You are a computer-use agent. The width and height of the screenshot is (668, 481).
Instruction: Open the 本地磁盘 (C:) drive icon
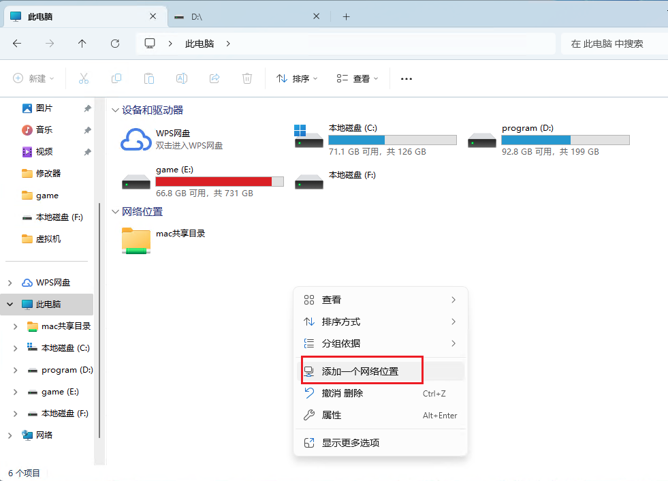308,136
